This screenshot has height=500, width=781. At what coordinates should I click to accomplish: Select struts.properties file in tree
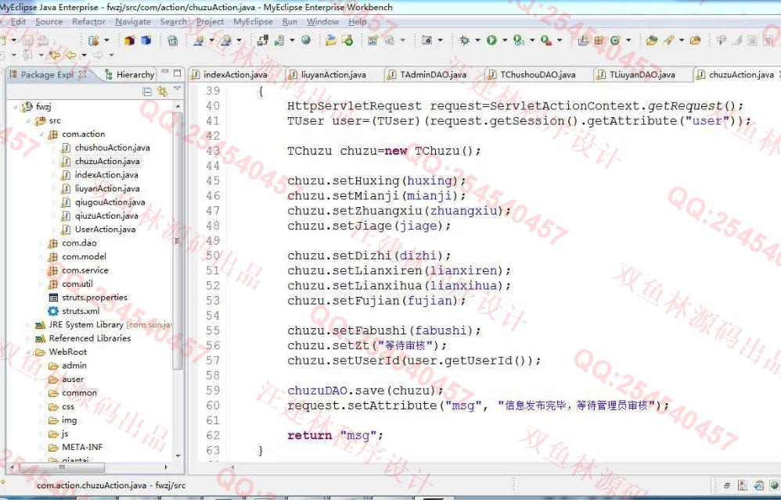point(94,298)
